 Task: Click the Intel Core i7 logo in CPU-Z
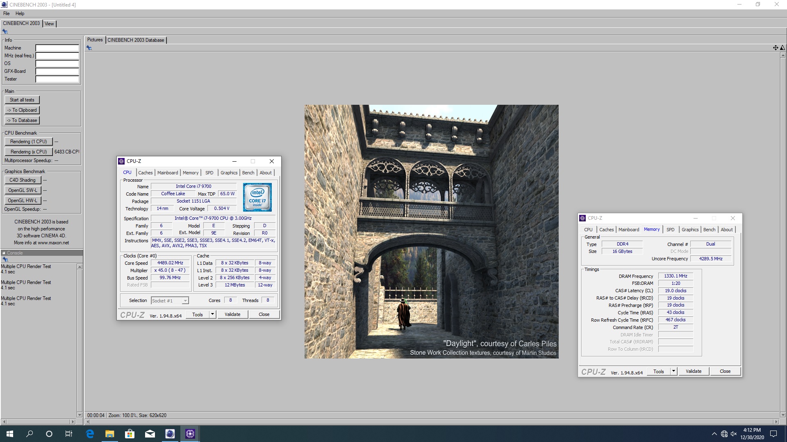pos(257,197)
